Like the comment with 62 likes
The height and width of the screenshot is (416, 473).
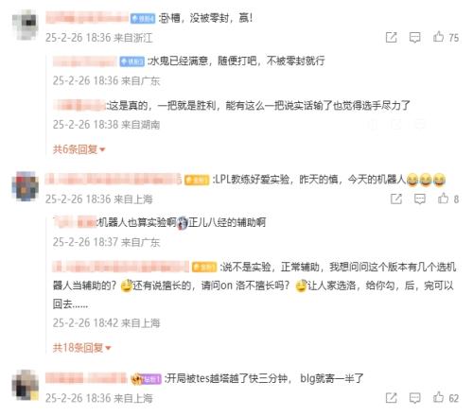click(x=438, y=398)
